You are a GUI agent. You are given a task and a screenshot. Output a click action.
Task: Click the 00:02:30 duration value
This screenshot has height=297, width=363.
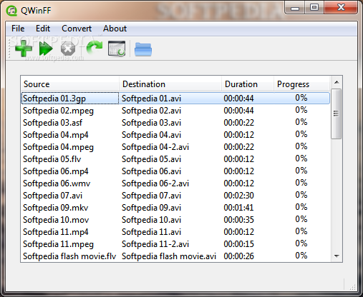238,196
